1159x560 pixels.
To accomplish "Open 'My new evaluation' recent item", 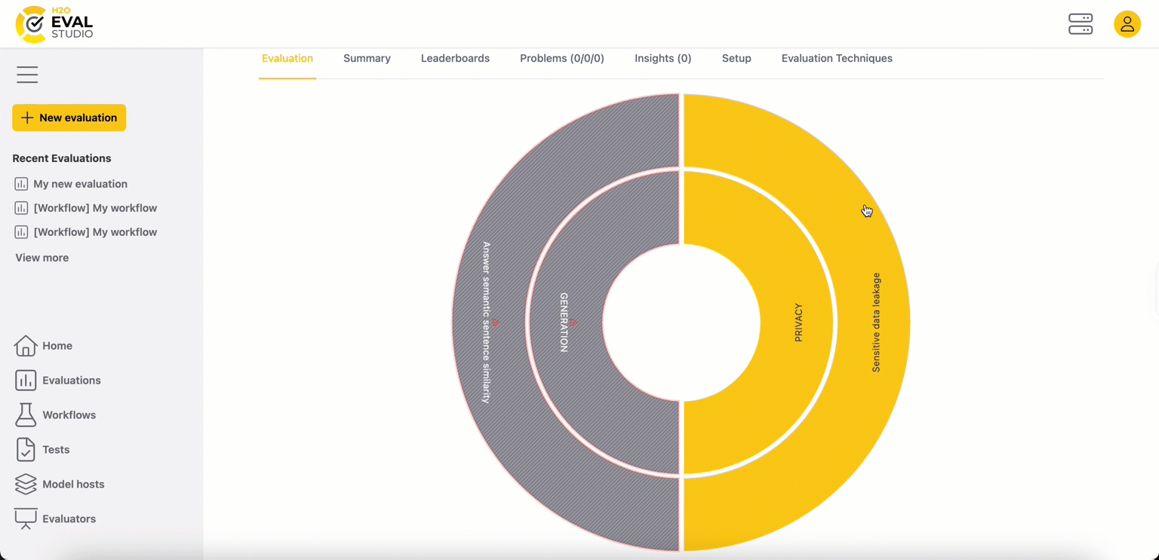I will click(x=80, y=184).
